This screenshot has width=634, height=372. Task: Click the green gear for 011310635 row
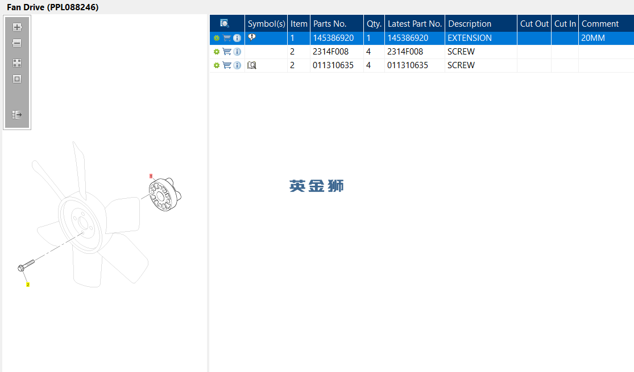tap(216, 65)
